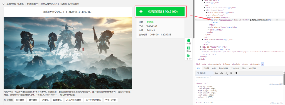Expand the div class gotop node
This screenshot has width=285, height=105.
201,49
